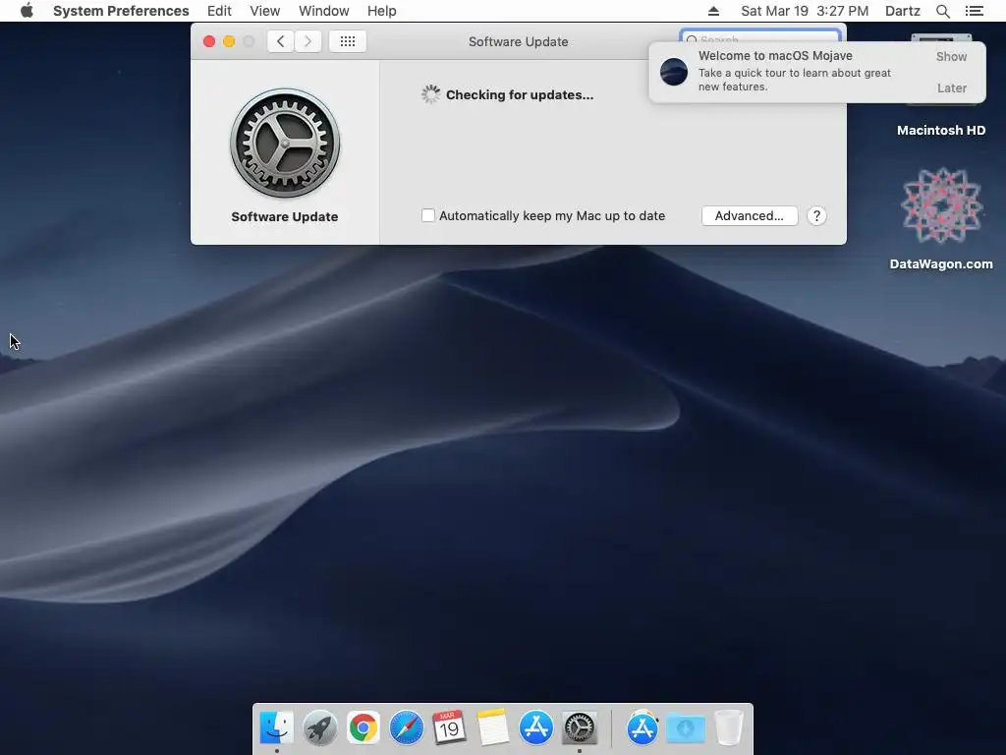
Task: Open the Edit menu
Action: pos(219,11)
